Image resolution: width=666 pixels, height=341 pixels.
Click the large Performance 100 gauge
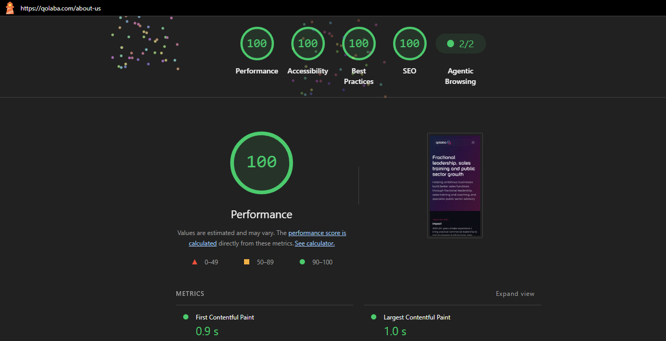point(261,163)
